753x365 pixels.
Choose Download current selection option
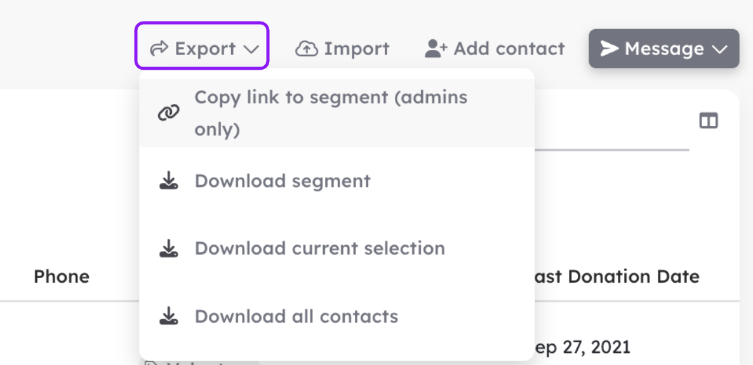(337, 248)
